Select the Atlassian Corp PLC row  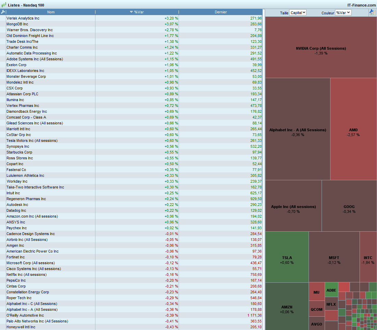131,94
